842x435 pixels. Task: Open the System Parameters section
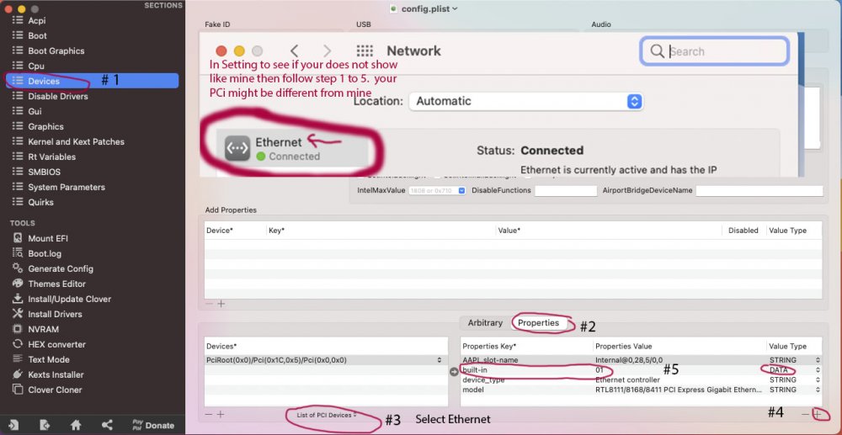(66, 187)
